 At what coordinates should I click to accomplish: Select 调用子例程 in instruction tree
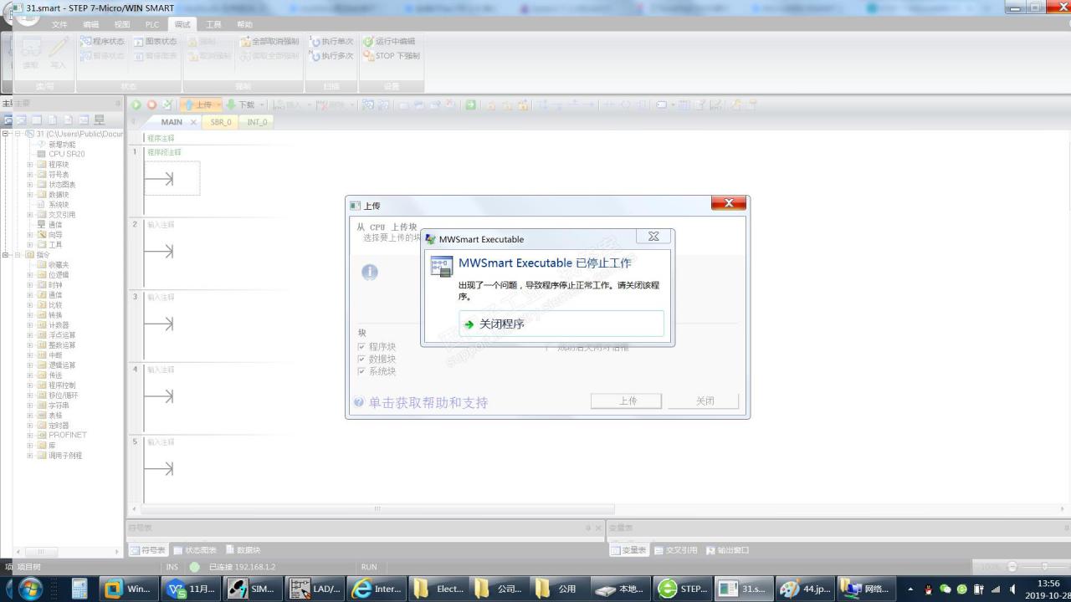[64, 456]
